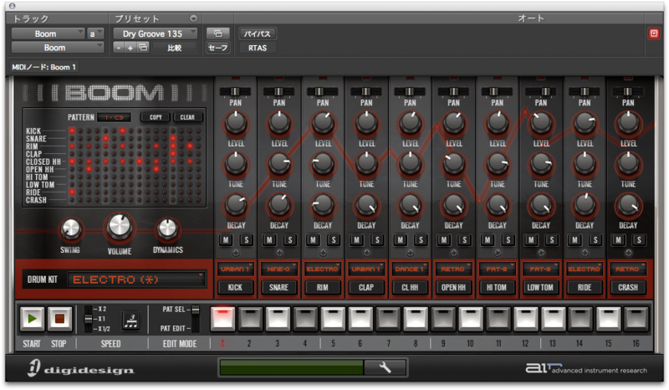Click the OPEN HH channel TUNE knob
Screen dimensions: 669x390
pyautogui.click(x=453, y=163)
